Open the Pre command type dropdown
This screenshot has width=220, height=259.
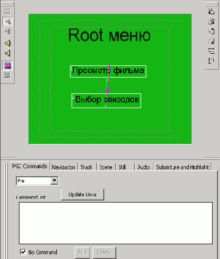[x=54, y=180]
